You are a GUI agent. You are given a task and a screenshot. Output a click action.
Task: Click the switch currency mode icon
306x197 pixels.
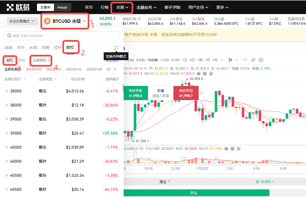pos(116,48)
